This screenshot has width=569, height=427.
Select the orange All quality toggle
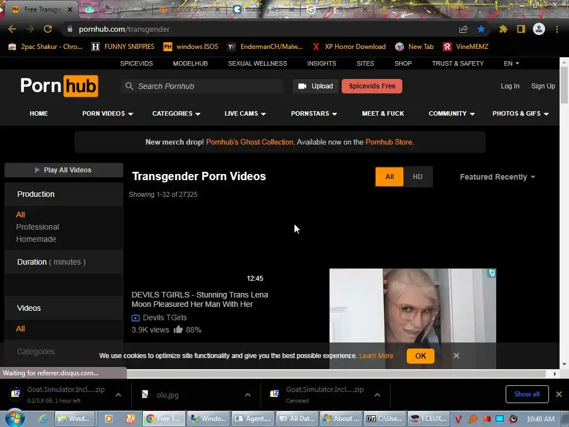pos(390,177)
